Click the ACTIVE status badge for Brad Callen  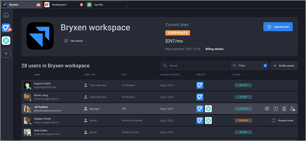pyautogui.click(x=243, y=132)
